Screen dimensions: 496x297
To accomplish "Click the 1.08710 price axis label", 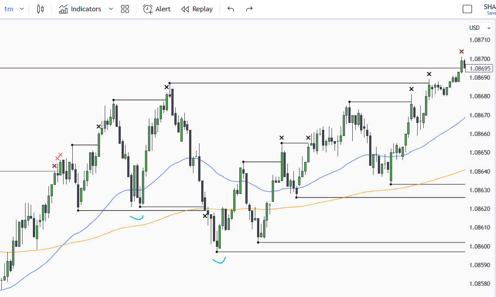I will tap(480, 40).
